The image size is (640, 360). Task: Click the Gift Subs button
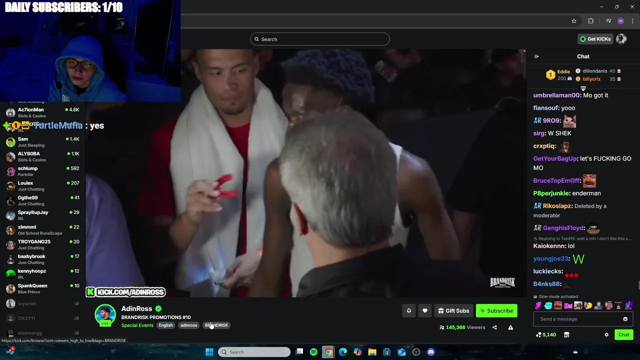click(453, 310)
